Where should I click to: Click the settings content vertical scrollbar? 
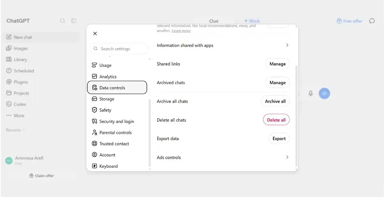click(x=296, y=116)
